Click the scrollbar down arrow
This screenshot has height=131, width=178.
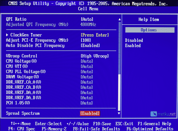coord(119,113)
